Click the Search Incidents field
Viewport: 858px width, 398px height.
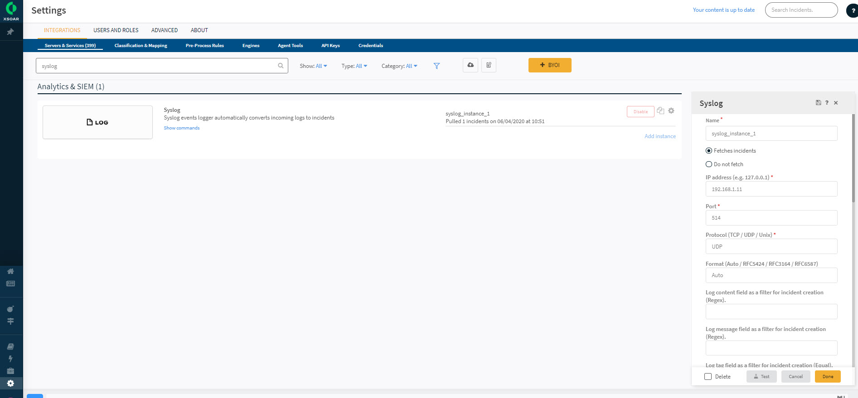click(801, 10)
